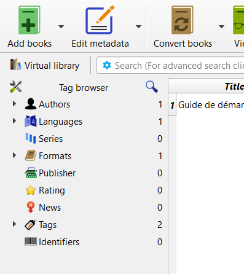Select the Rating category label
This screenshot has height=274, width=244.
pyautogui.click(x=52, y=190)
